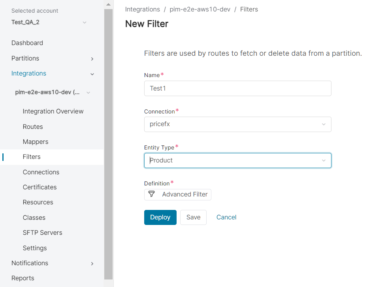The image size is (384, 287).
Task: Collapse the Integrations section chevron
Action: pyautogui.click(x=92, y=74)
